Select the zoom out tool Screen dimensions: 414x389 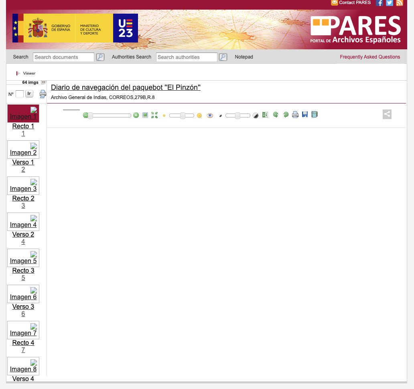click(85, 115)
